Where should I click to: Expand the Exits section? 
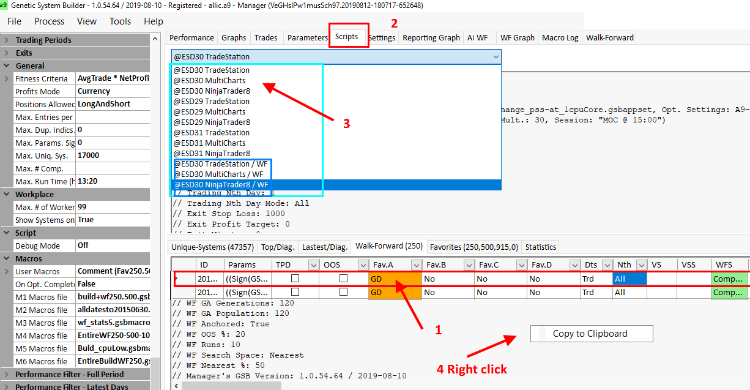[7, 53]
